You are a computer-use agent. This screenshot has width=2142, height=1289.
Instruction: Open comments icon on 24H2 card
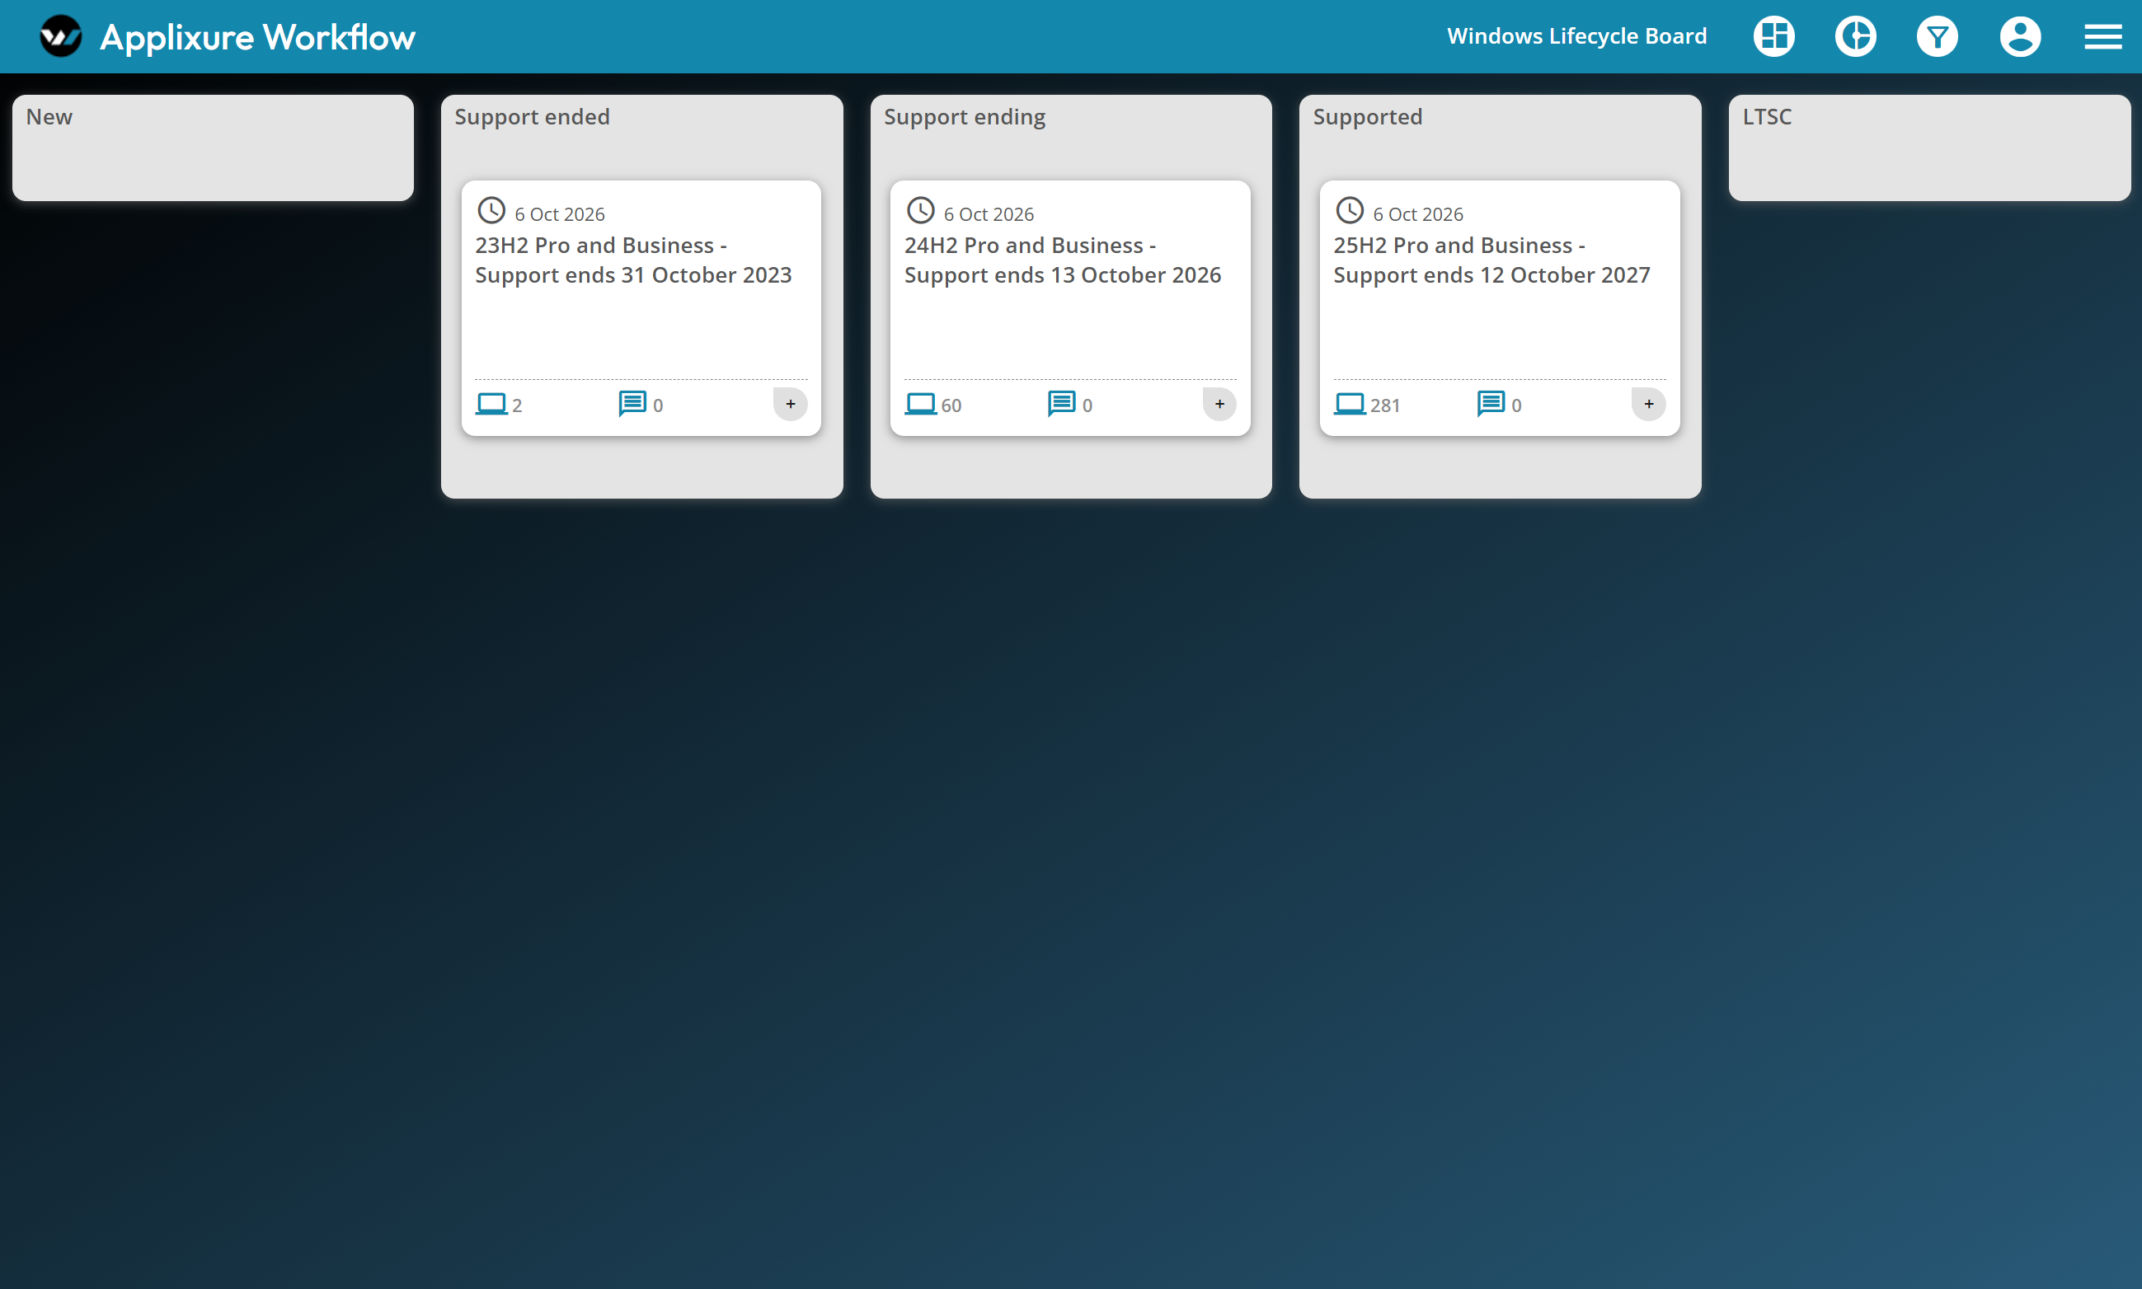1061,404
